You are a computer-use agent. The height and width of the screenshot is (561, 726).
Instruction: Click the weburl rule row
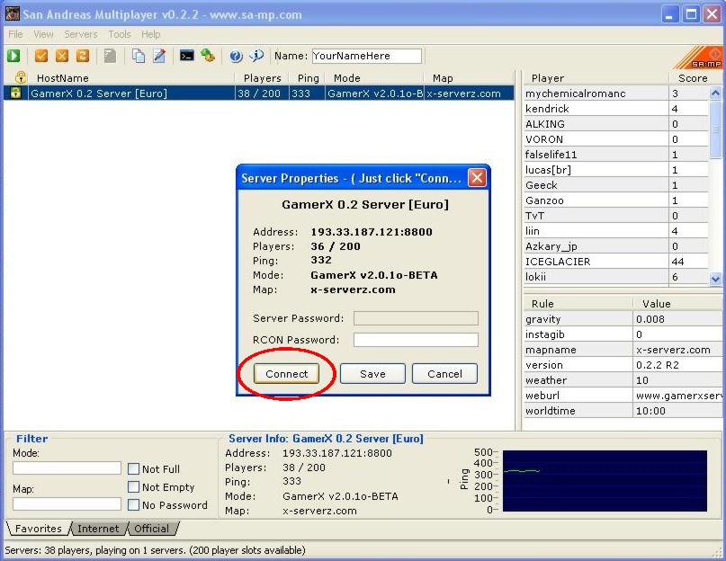tap(623, 396)
